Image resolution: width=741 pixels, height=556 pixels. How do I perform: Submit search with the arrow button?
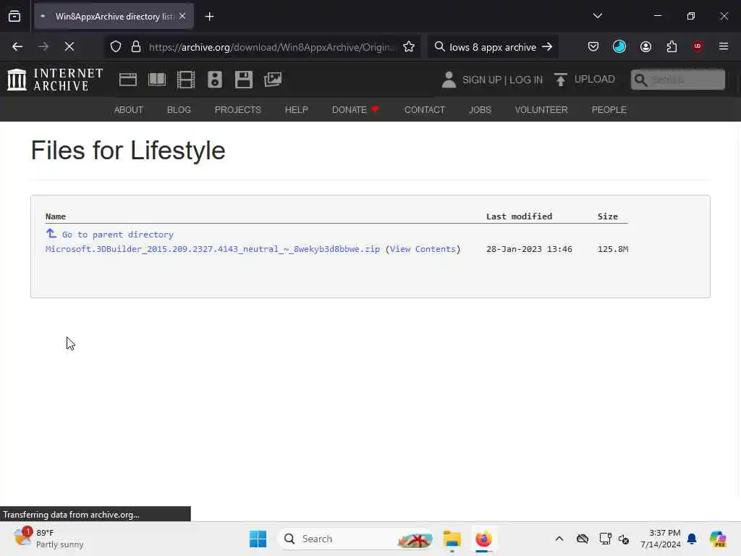coord(547,47)
